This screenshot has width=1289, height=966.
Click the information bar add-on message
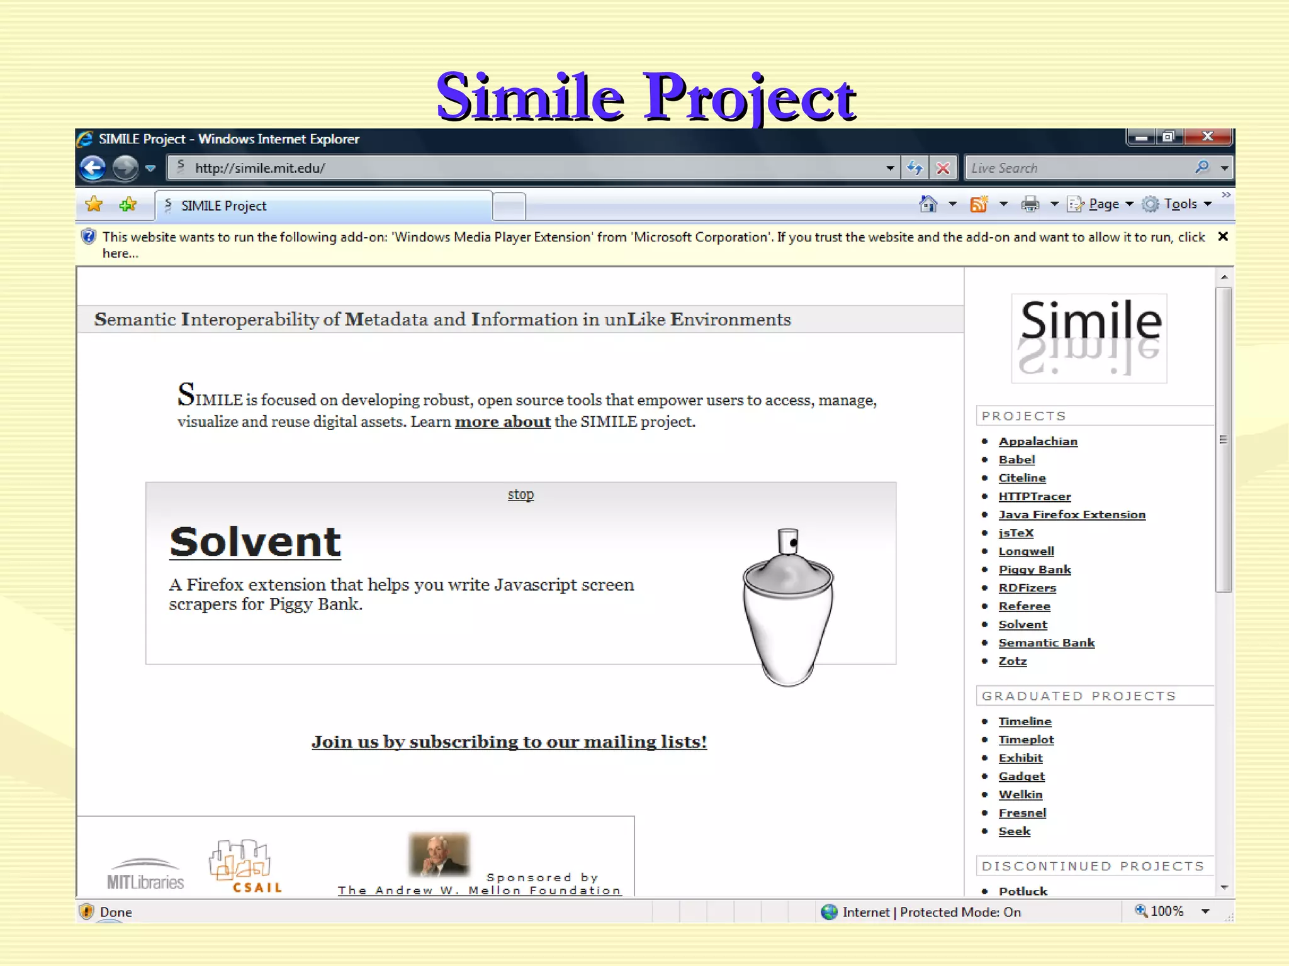click(x=653, y=245)
